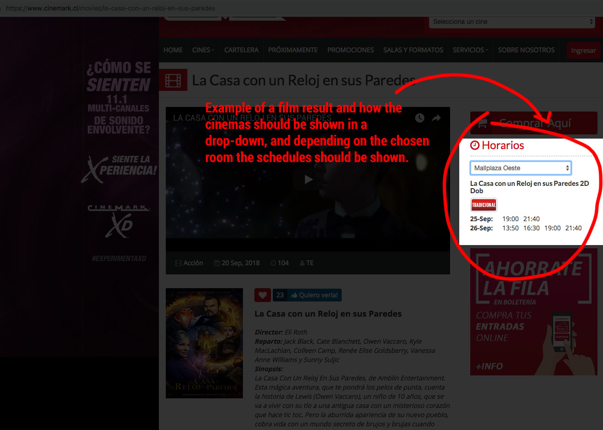Click the movie poster thumbnail
The height and width of the screenshot is (430, 603).
click(204, 343)
